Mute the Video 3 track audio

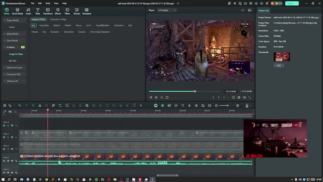8,161
